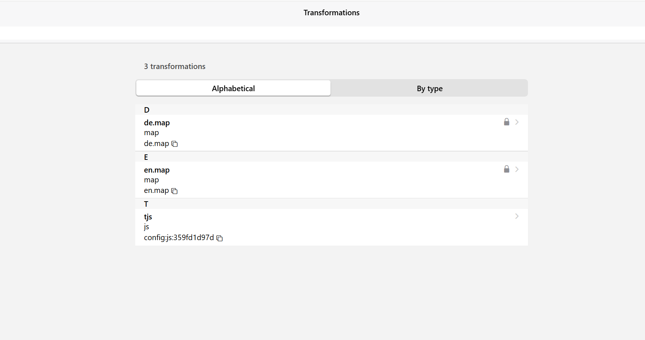
Task: Open tjs details via right chevron
Action: (517, 216)
